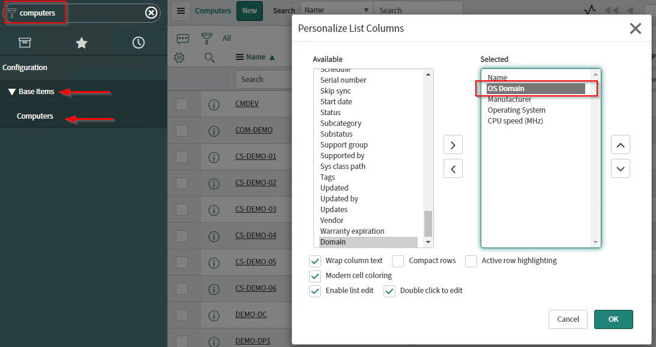Click the New button
This screenshot has height=347, width=656.
point(249,11)
